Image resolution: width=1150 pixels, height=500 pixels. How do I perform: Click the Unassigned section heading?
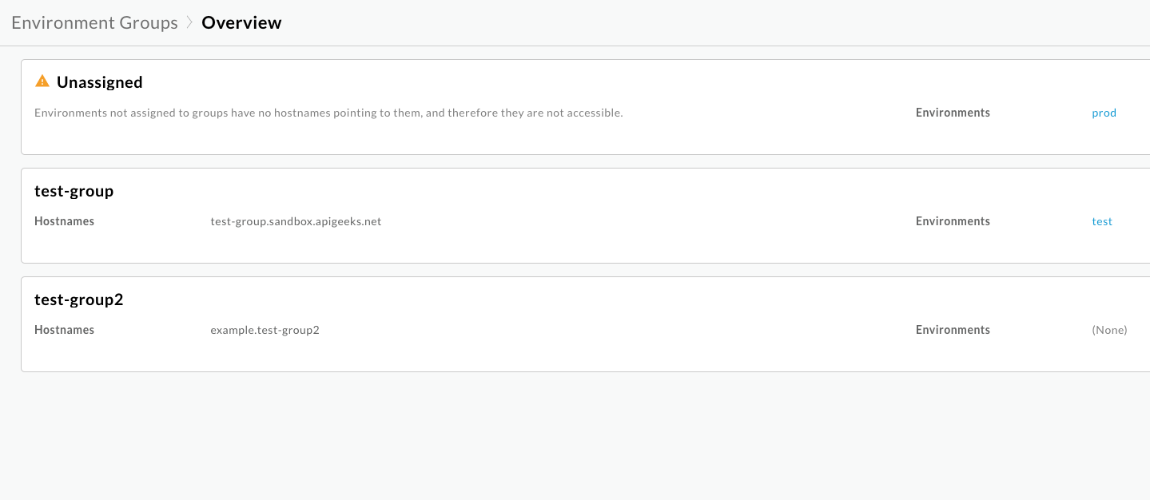pos(99,81)
